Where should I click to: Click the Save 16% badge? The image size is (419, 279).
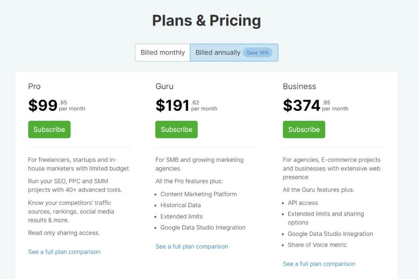point(257,53)
